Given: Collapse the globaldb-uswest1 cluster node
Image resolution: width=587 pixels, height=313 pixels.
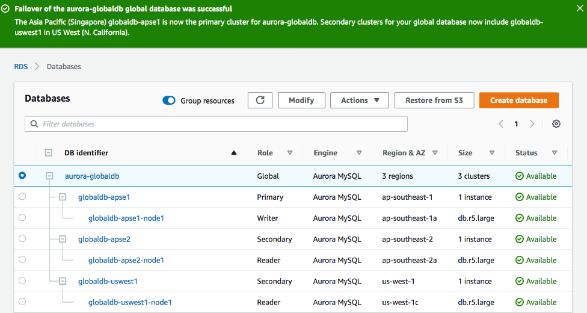Looking at the screenshot, I should coord(63,280).
